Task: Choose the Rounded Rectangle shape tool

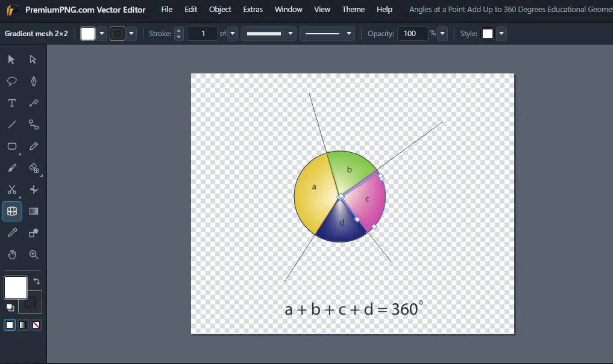Action: coord(11,146)
